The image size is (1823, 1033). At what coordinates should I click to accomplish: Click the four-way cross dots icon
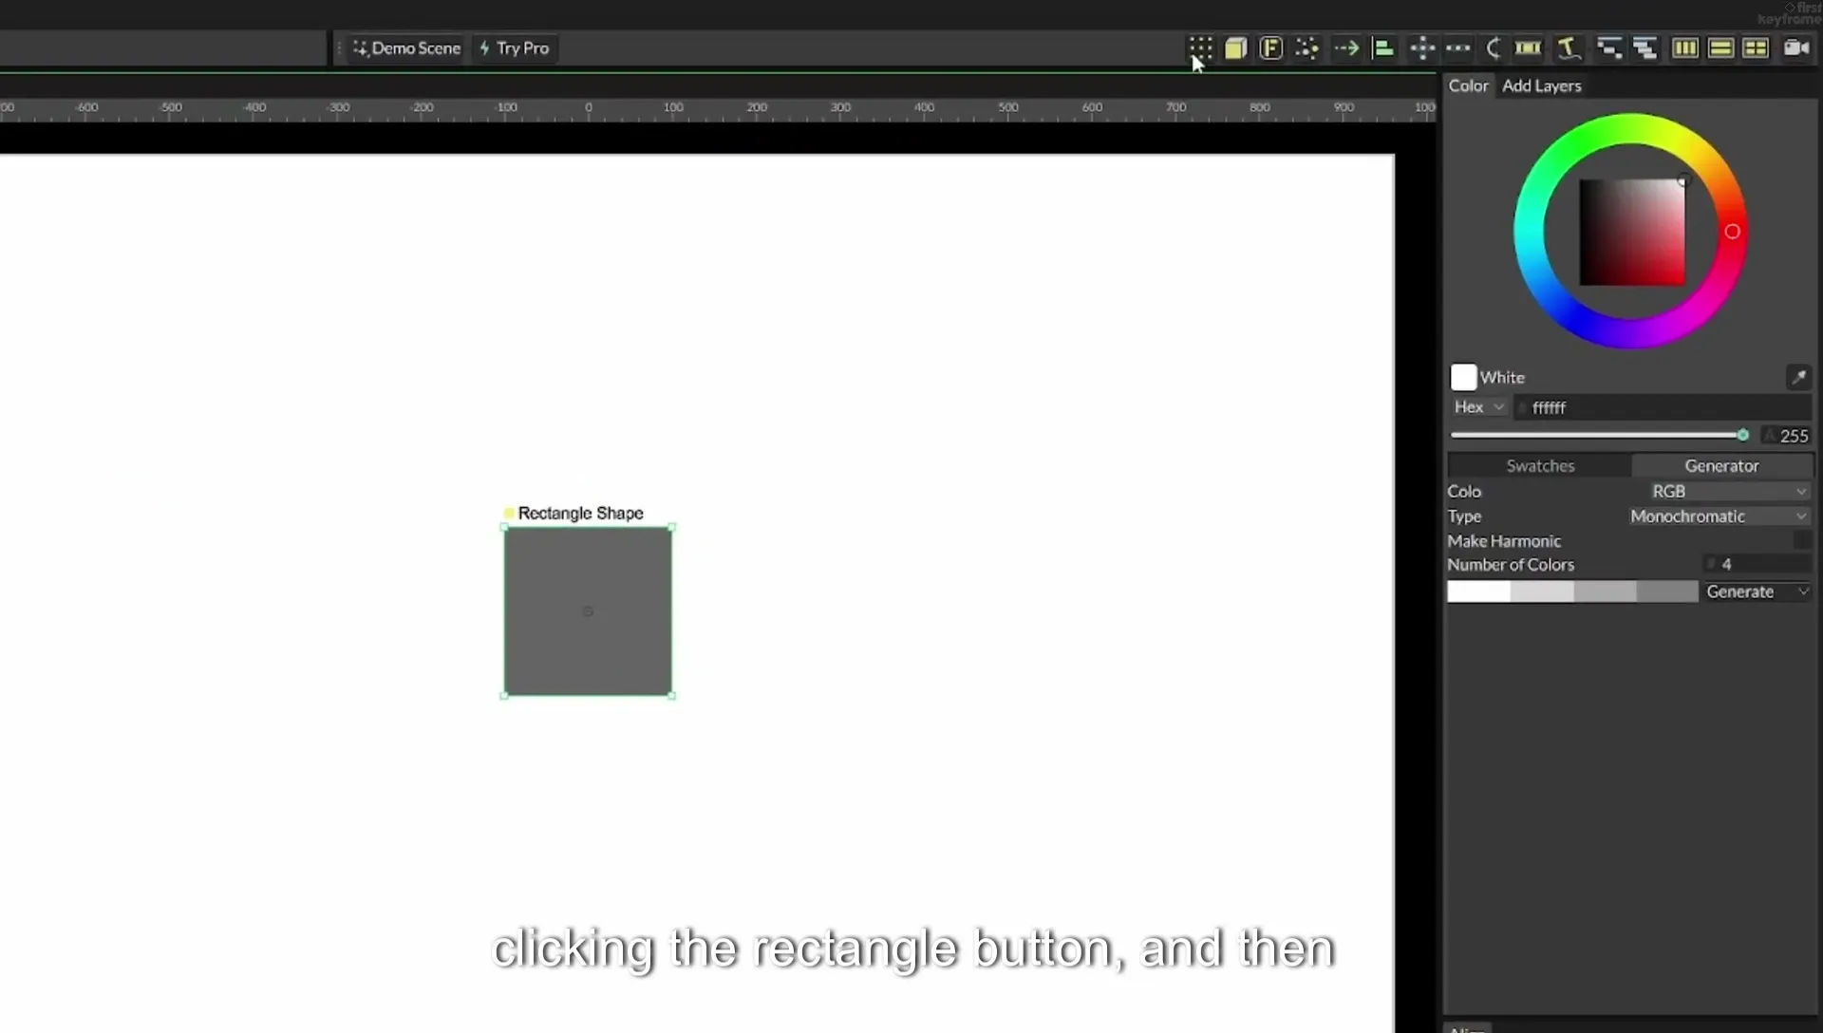[x=1422, y=47]
